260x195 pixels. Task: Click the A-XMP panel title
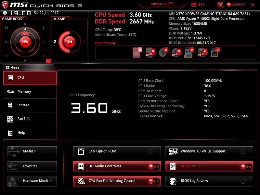coord(59,19)
